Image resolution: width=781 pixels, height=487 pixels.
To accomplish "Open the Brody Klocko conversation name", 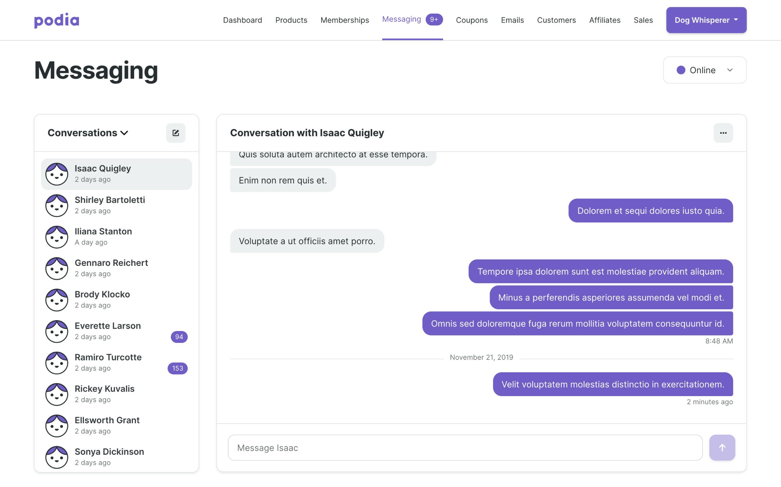I will pyautogui.click(x=102, y=294).
